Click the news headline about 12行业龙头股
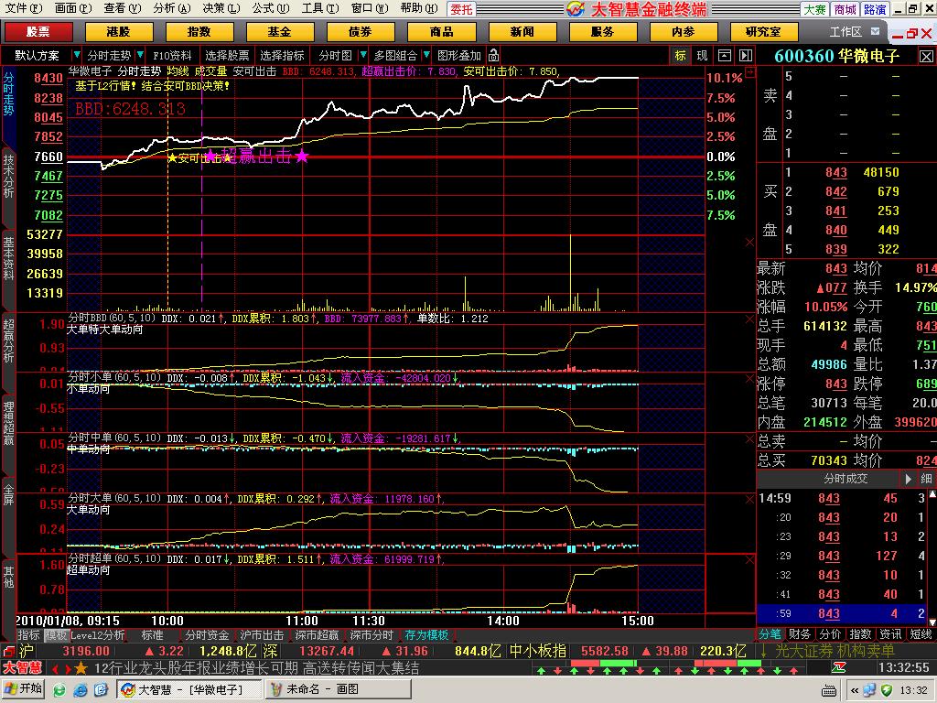937x703 pixels. coord(257,667)
